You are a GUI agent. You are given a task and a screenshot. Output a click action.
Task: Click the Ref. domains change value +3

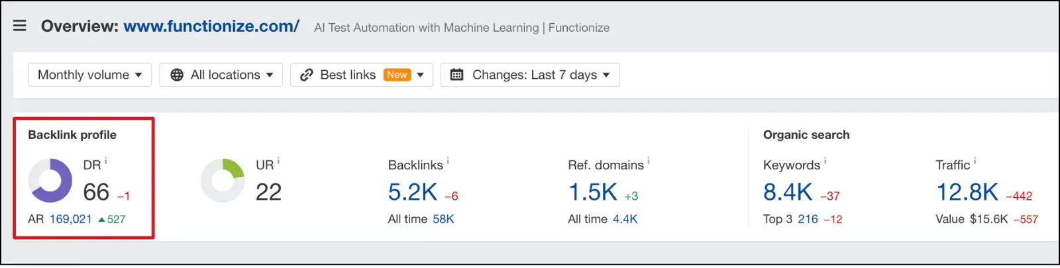click(631, 196)
